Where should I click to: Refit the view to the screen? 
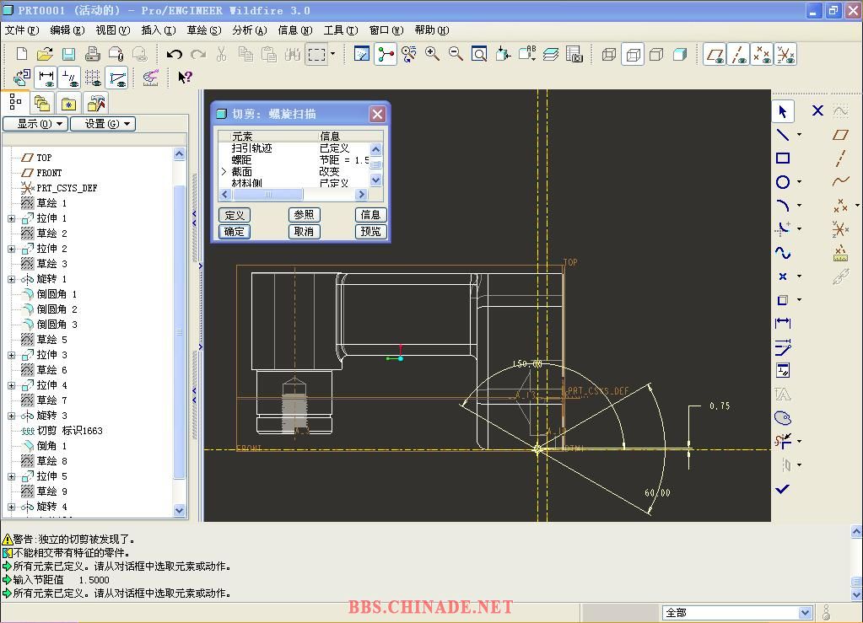(x=479, y=54)
